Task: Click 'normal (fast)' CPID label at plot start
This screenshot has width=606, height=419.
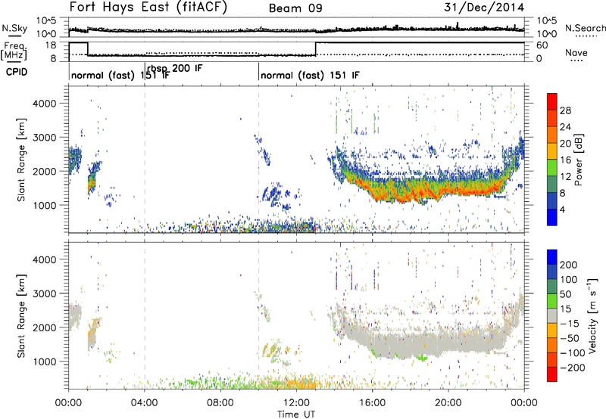Action: [103, 75]
